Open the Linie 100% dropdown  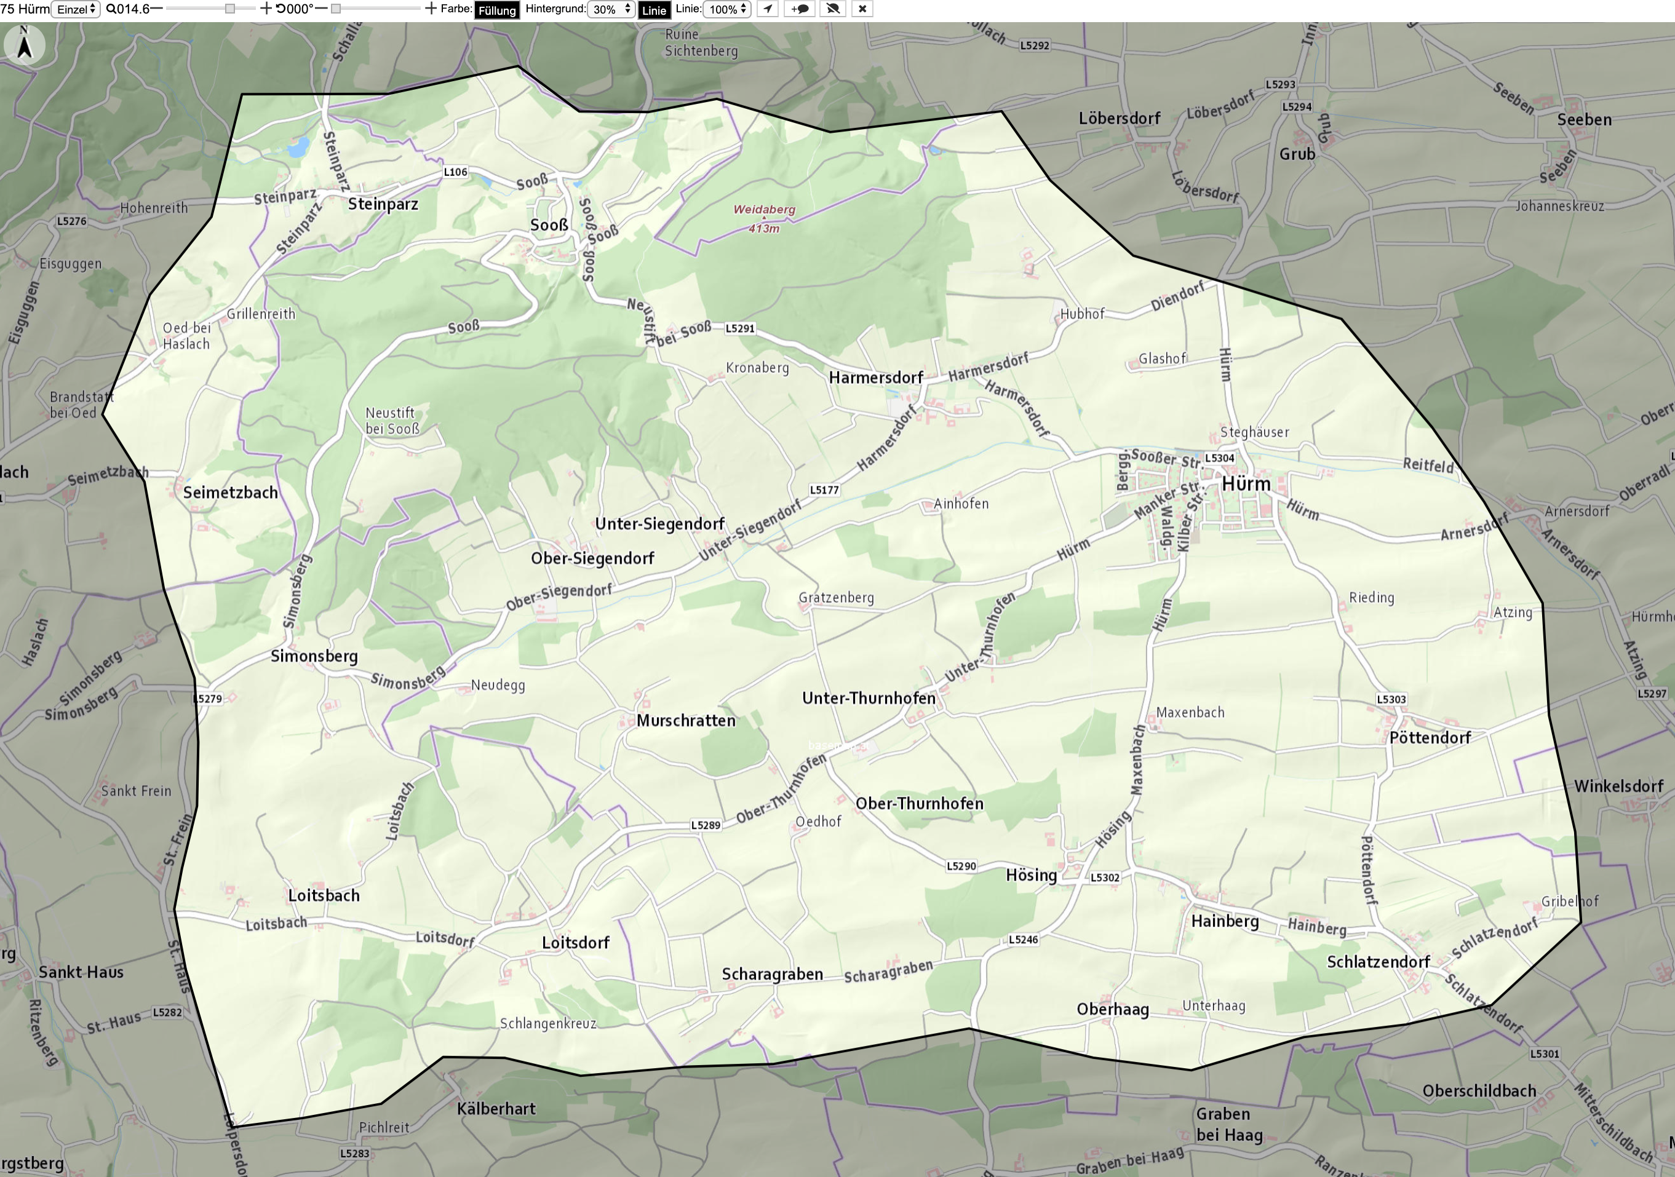[726, 9]
